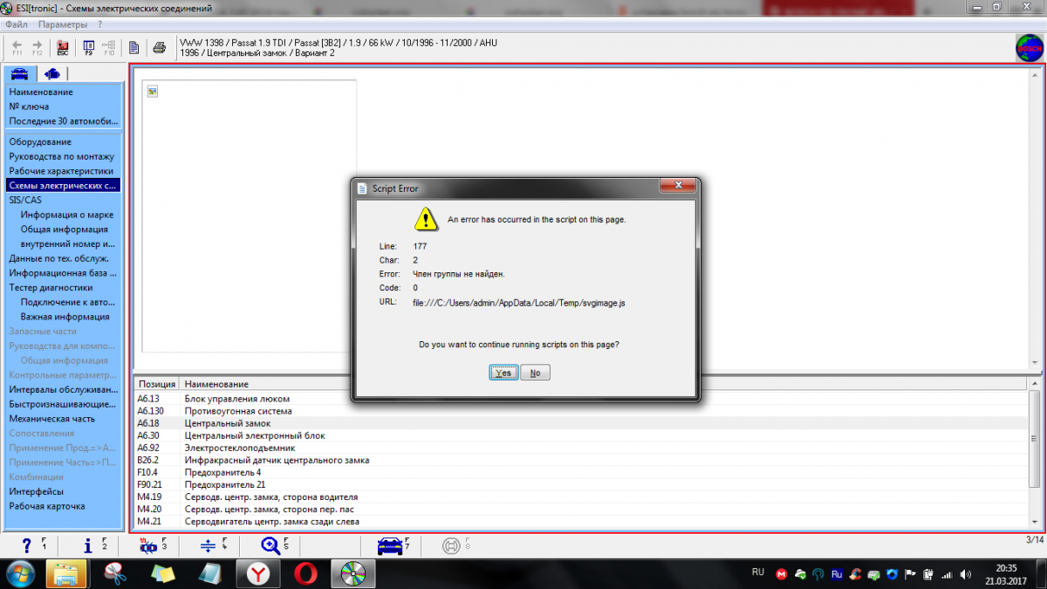Image resolution: width=1047 pixels, height=589 pixels.
Task: Switch to the car vehicle tab
Action: [19, 73]
